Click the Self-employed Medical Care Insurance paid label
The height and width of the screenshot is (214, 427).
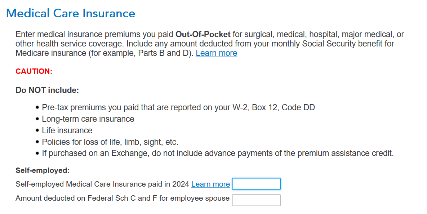[102, 184]
